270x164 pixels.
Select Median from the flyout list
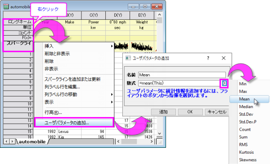249,107
